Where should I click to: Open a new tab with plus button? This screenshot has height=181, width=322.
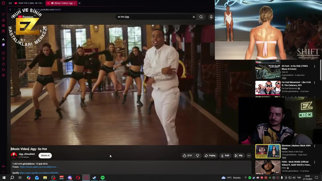point(79,3)
